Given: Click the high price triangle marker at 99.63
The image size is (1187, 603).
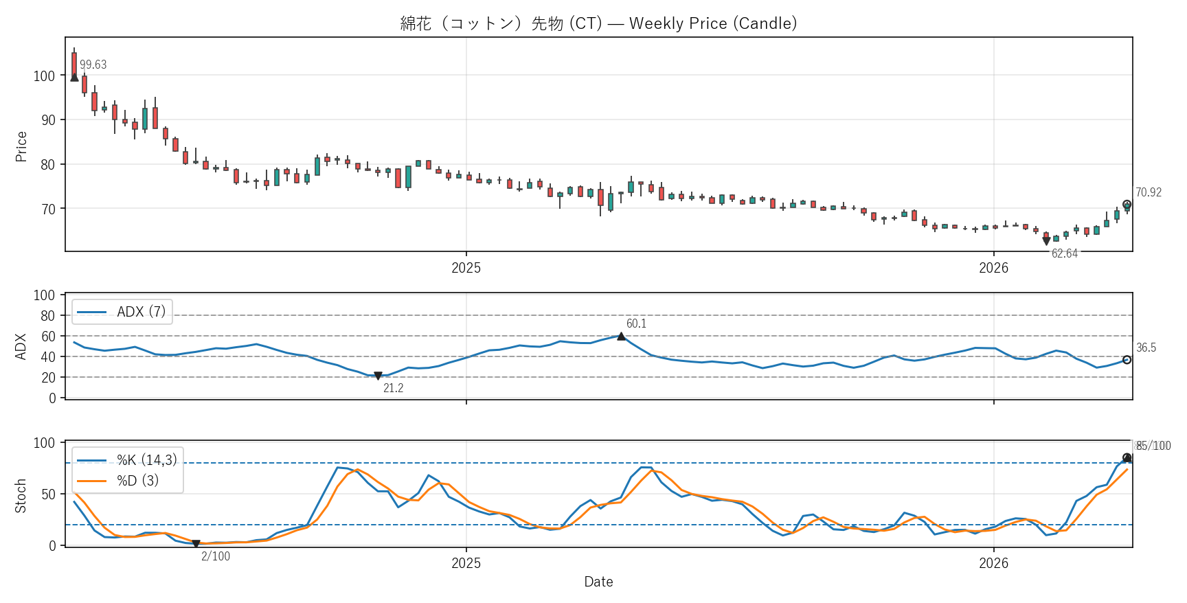Looking at the screenshot, I should [74, 77].
